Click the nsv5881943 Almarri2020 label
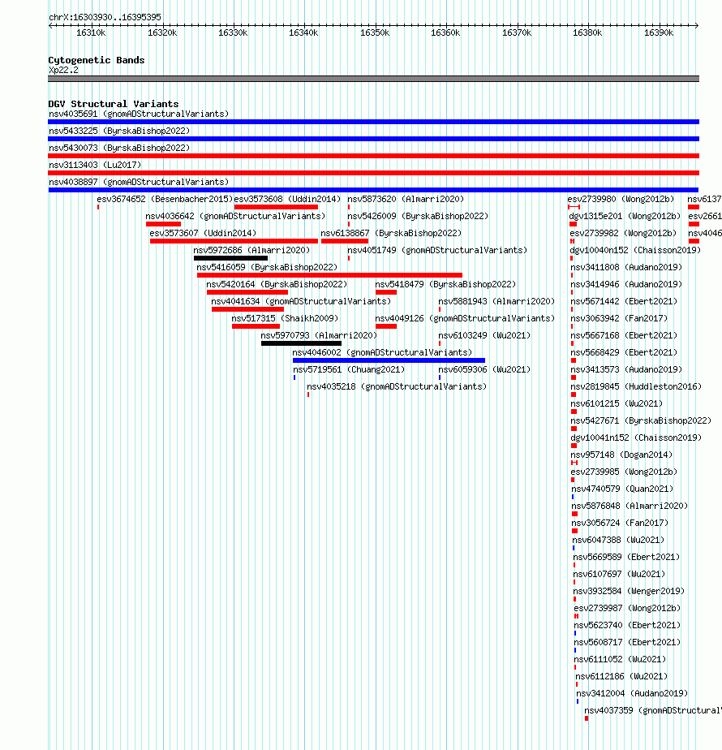The height and width of the screenshot is (750, 722). tap(496, 301)
